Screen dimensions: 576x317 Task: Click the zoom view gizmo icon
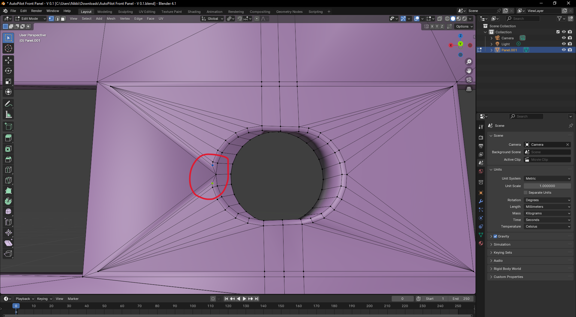point(469,62)
